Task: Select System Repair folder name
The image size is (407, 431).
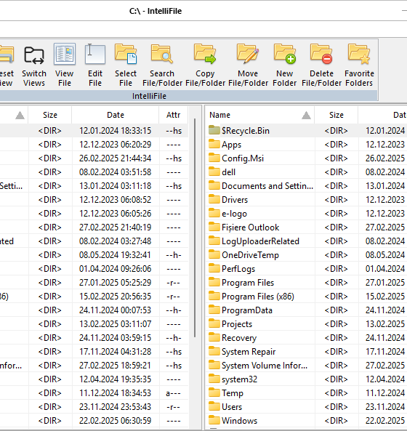Action: click(249, 352)
